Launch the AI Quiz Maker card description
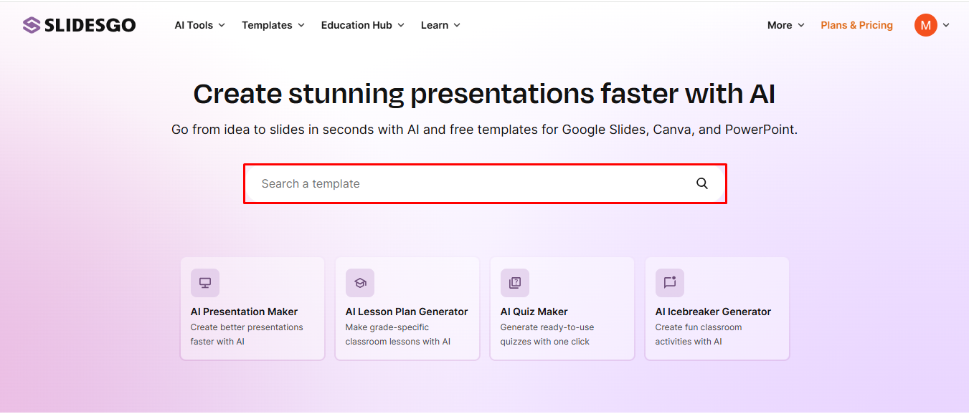The height and width of the screenshot is (414, 969). (547, 334)
